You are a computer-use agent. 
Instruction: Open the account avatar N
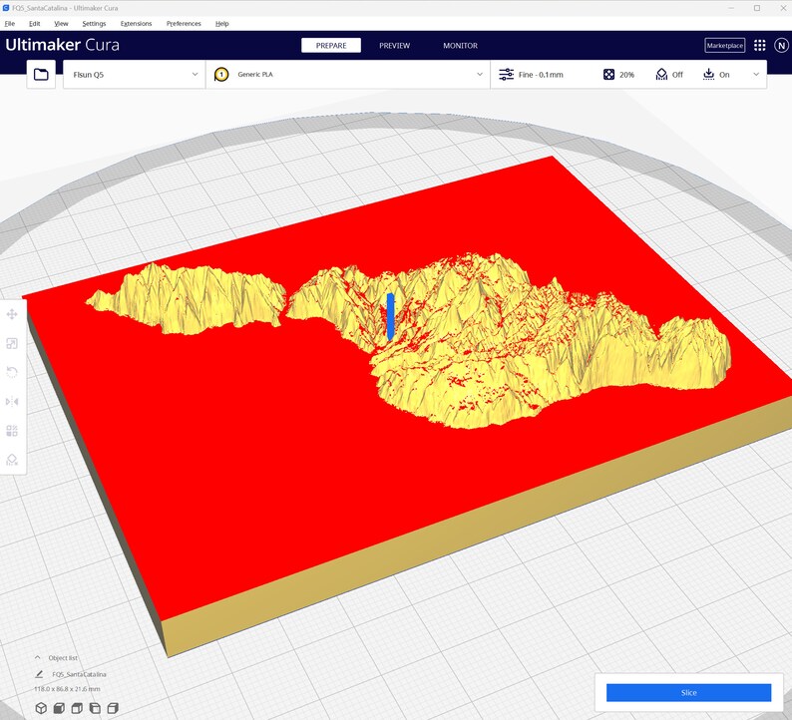coord(781,46)
